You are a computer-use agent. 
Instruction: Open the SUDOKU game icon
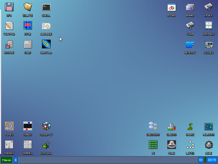(x=9, y=145)
